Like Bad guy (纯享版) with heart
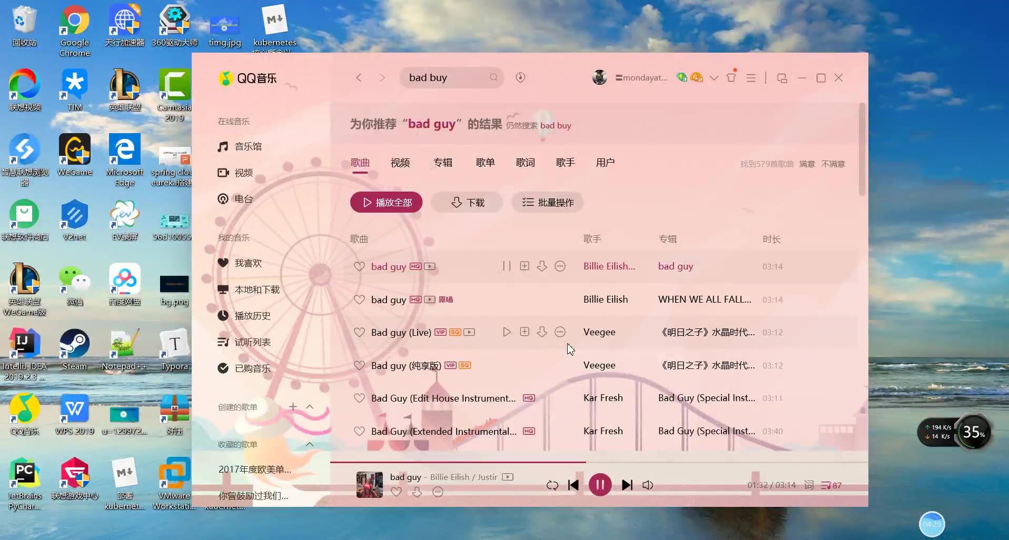 tap(359, 365)
